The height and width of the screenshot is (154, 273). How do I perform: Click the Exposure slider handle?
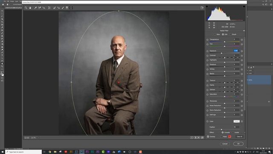pyautogui.click(x=221, y=53)
